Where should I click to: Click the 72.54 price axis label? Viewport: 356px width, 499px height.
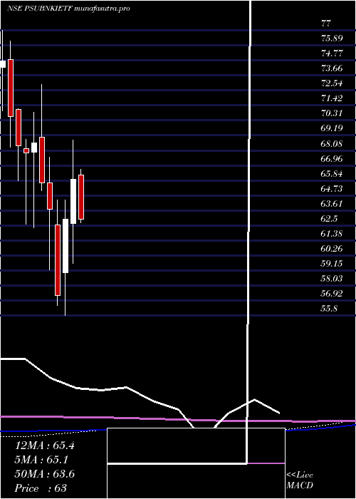click(332, 83)
